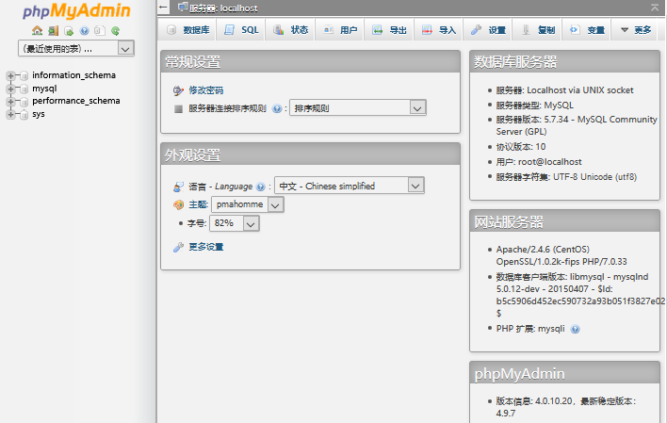667x423 pixels.
Task: Select the sys database name
Action: pos(39,114)
